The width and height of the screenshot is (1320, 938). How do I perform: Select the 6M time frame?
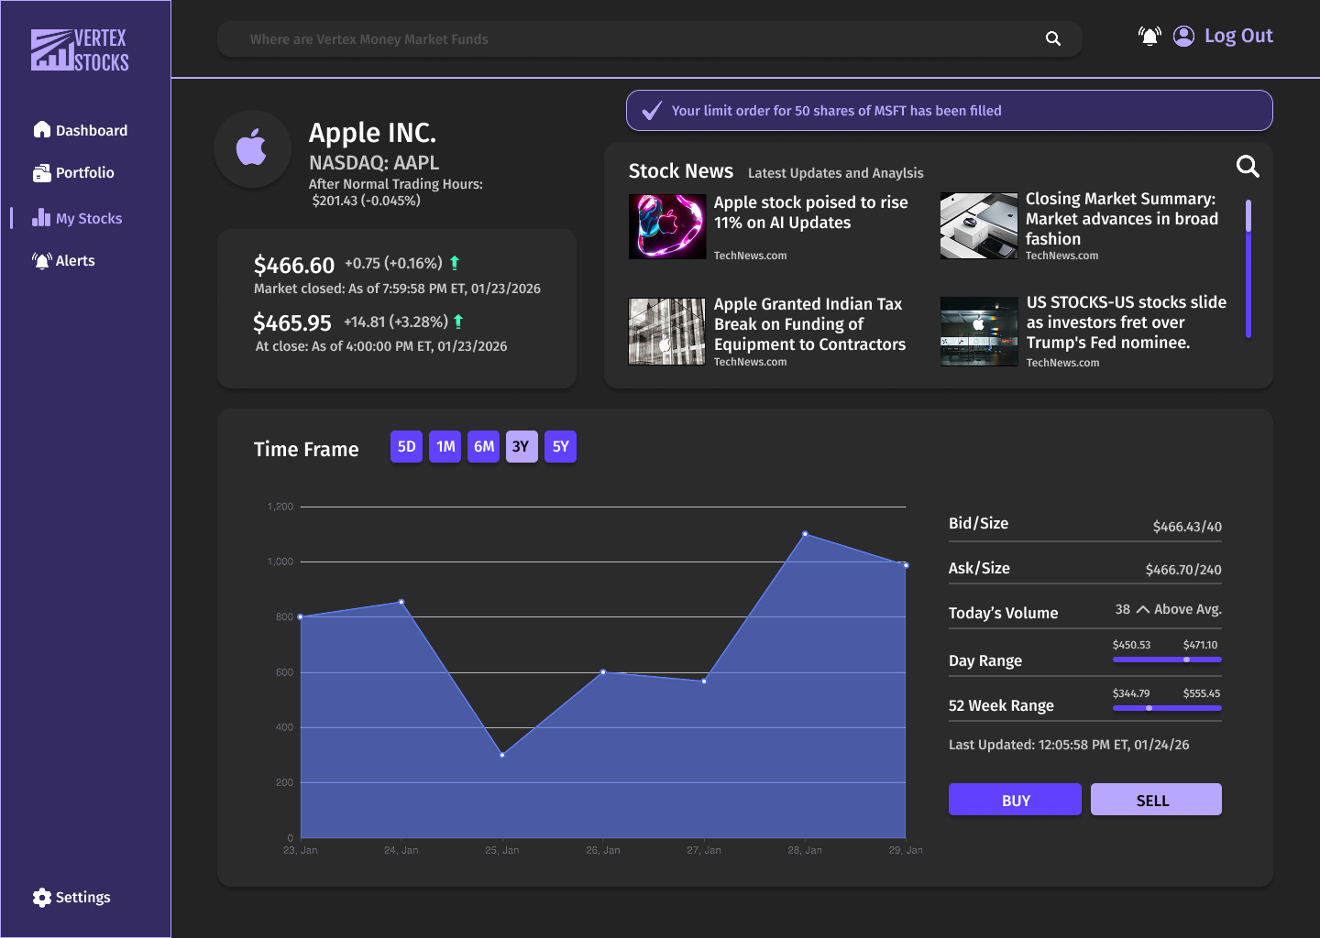click(x=484, y=447)
